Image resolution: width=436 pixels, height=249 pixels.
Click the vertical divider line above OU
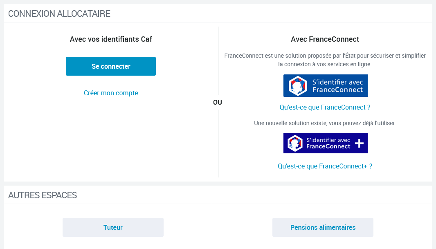(218, 61)
